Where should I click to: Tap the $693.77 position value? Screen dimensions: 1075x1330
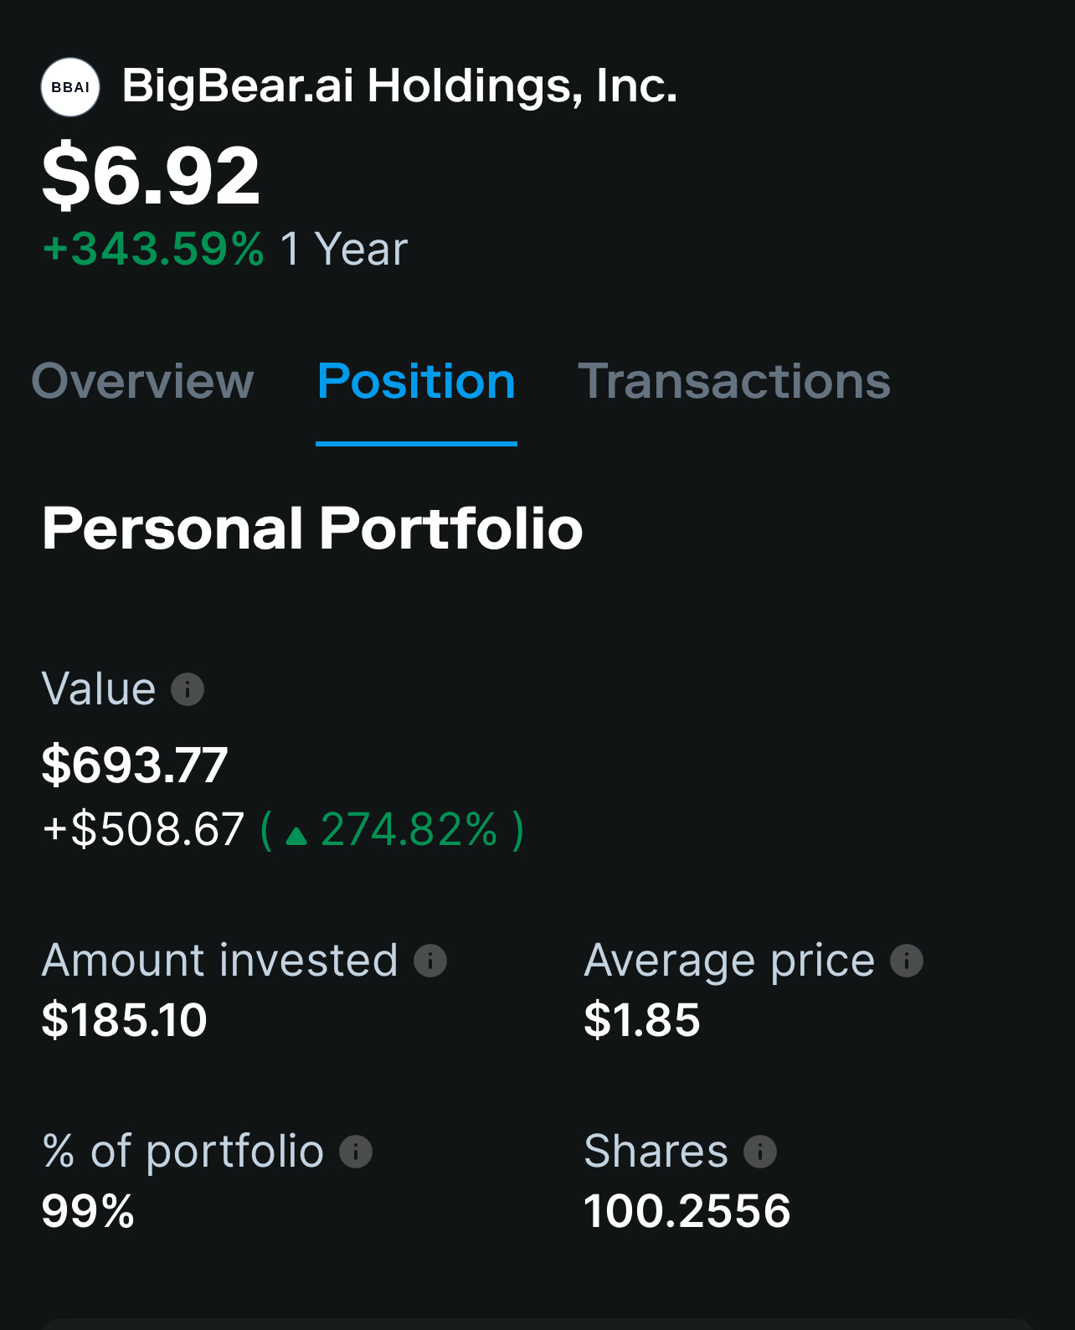135,765
